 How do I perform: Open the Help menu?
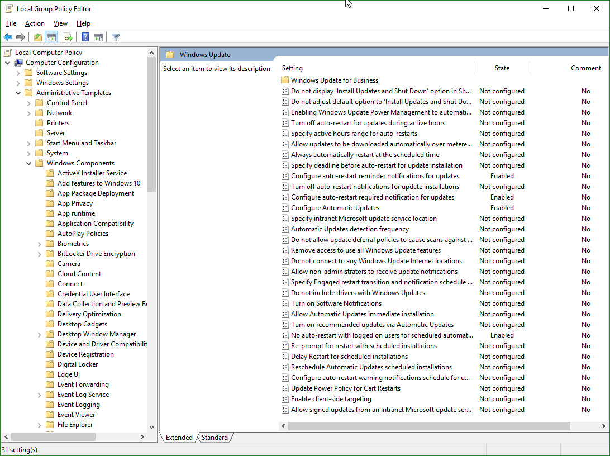coord(83,23)
